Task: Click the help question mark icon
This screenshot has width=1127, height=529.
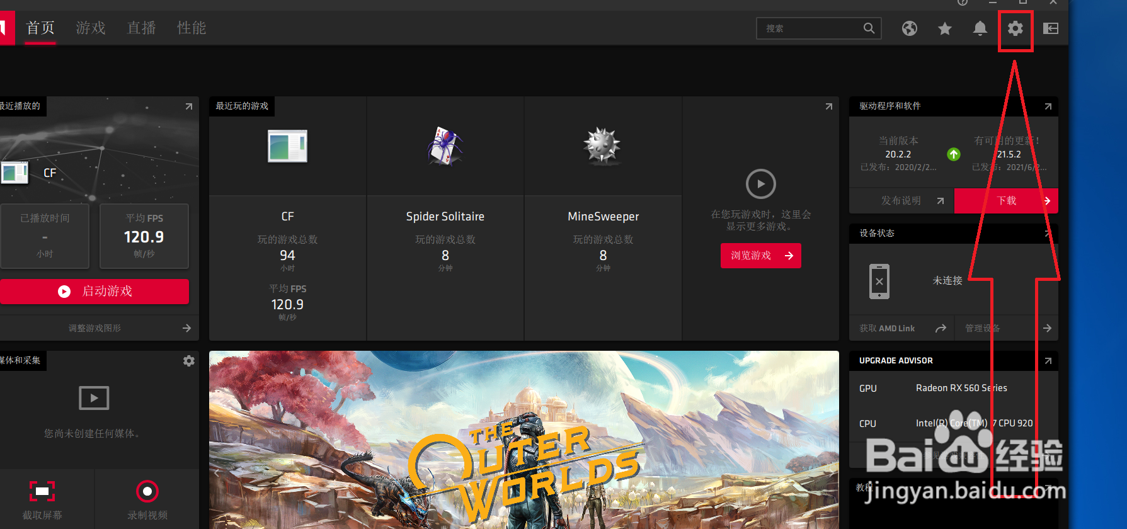Action: (x=962, y=2)
